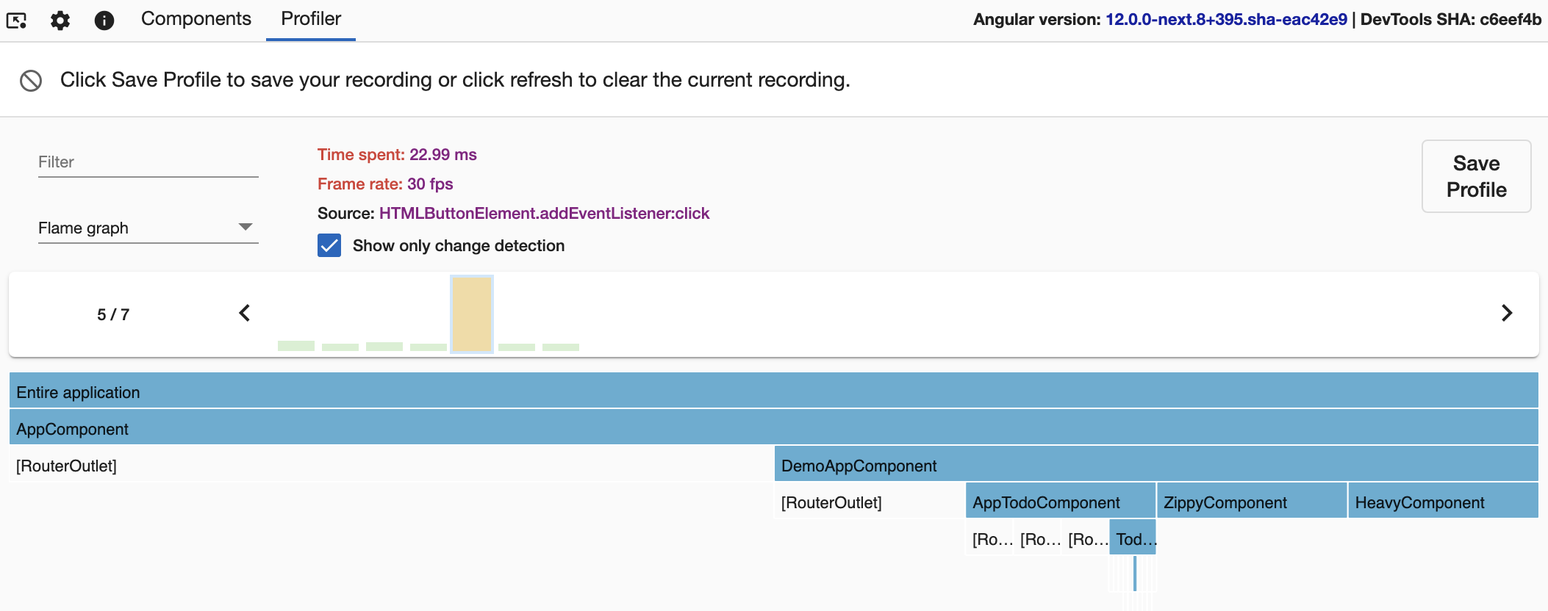Go to previous frame with left chevron
1548x611 pixels.
(x=245, y=314)
